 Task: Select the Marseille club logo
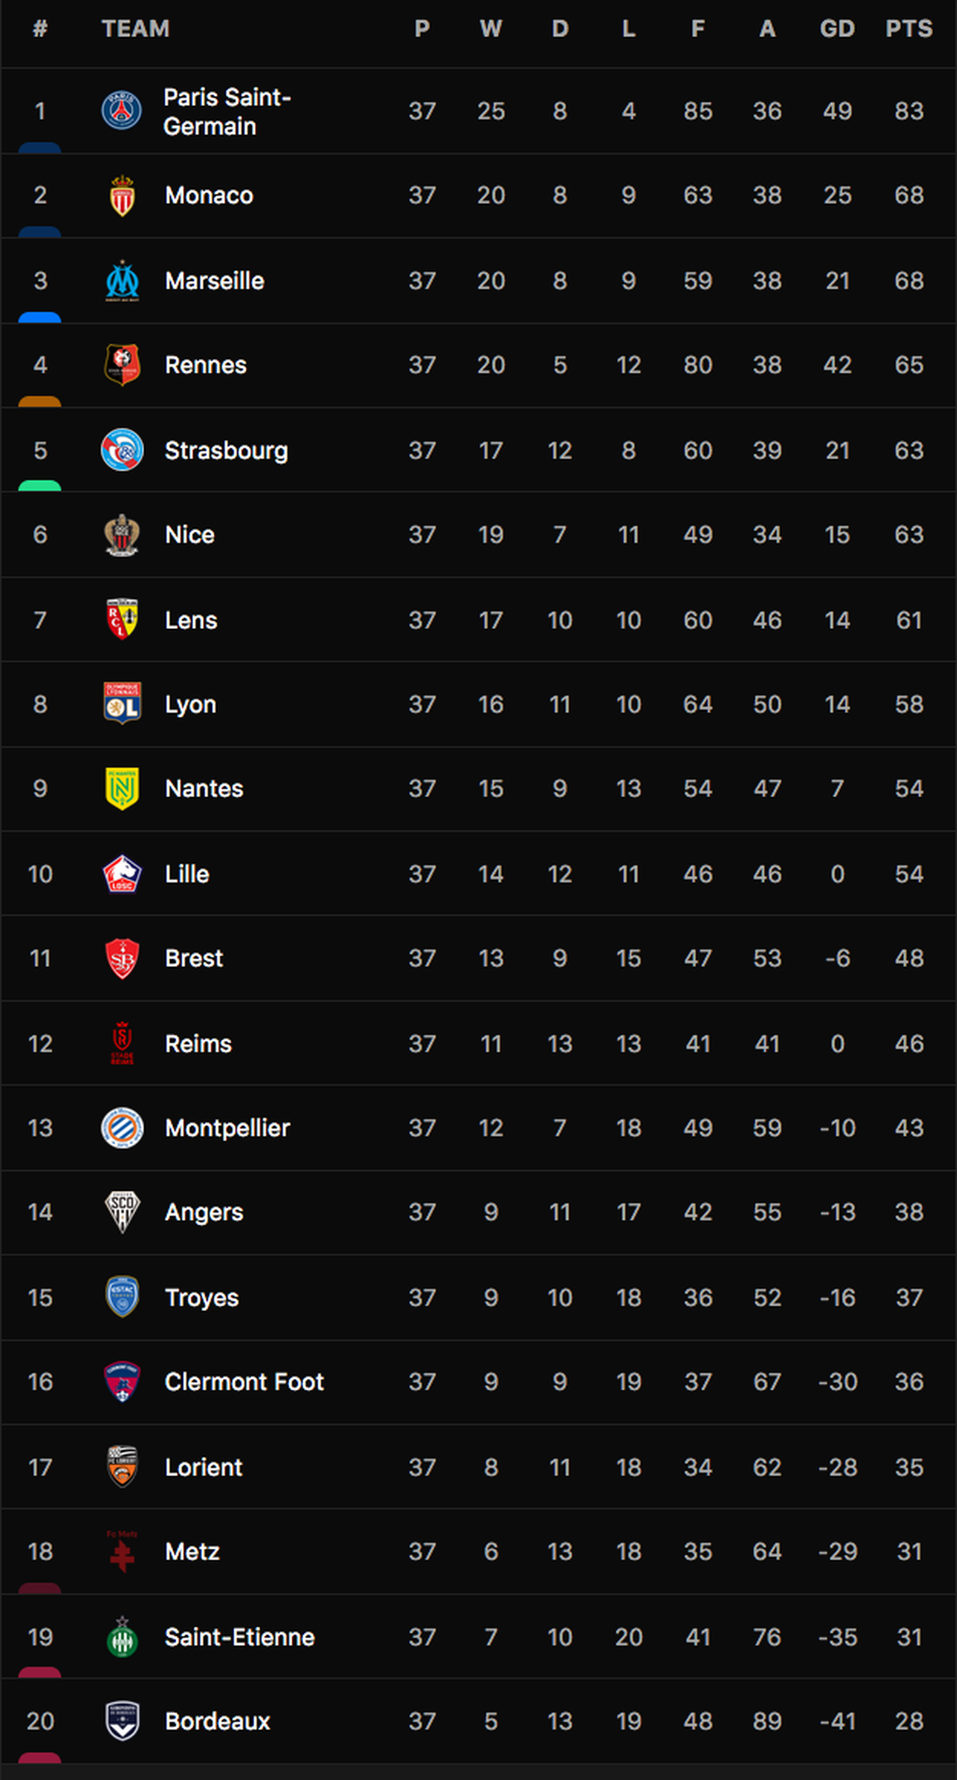tap(122, 280)
